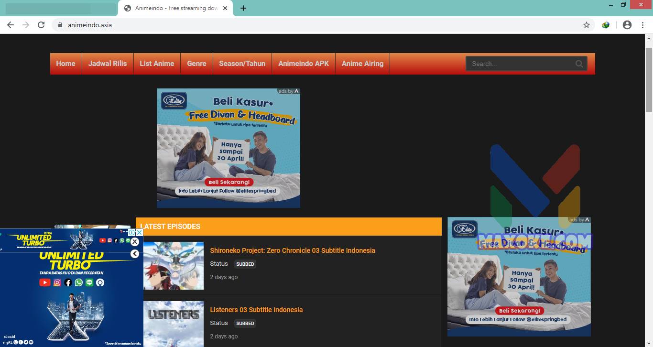Open Shironeko Project Zero Chronicle 03 link
The image size is (653, 347).
(293, 250)
